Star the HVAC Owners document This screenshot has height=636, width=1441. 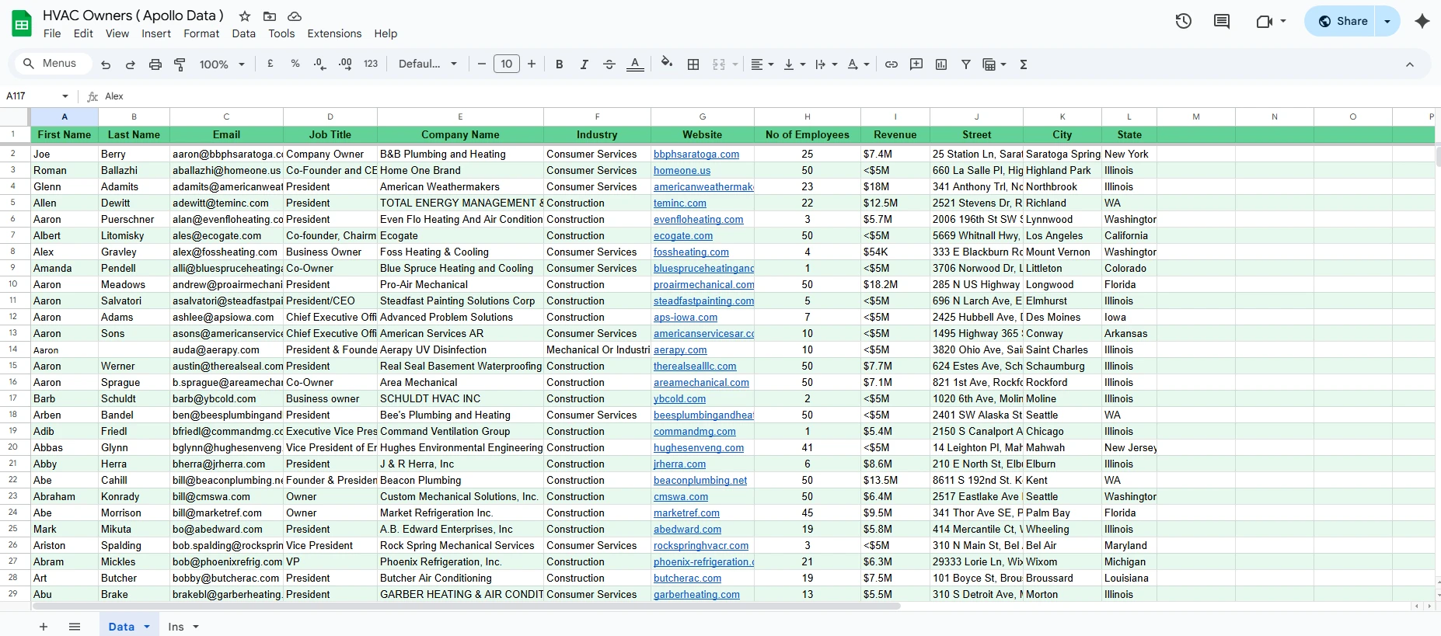tap(245, 16)
